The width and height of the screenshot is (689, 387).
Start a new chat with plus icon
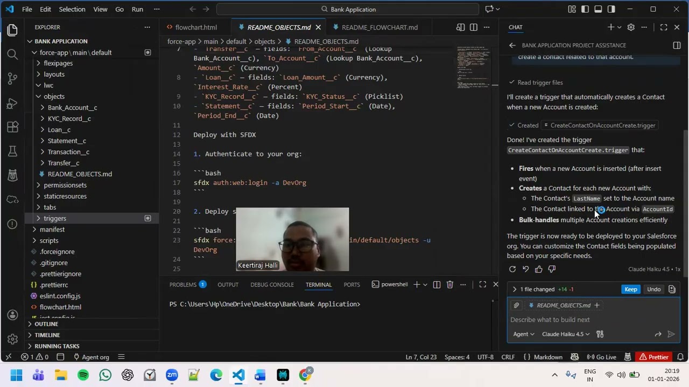click(x=611, y=27)
